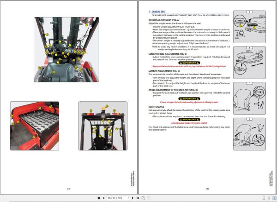Click page number 3-26 on the right page

coord(207,189)
